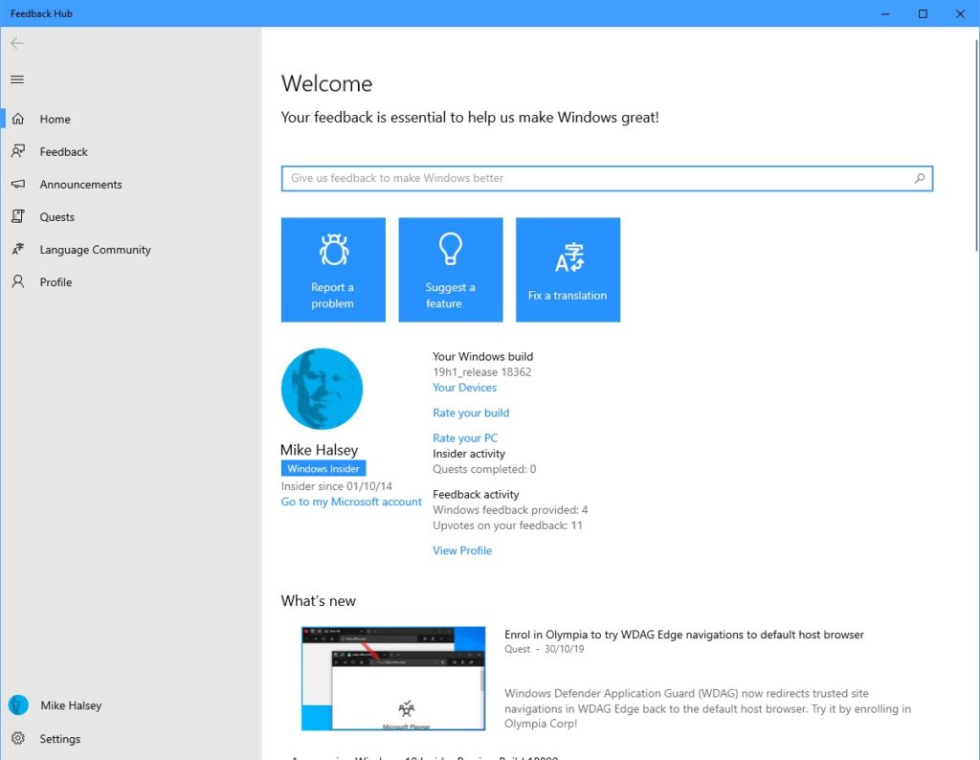
Task: Click the search magnifier icon
Action: click(x=920, y=178)
